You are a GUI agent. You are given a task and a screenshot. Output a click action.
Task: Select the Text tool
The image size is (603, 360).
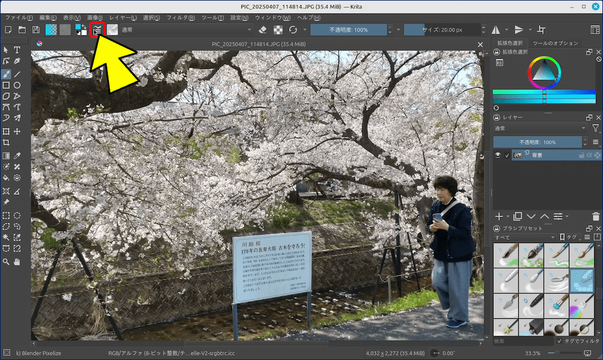18,50
